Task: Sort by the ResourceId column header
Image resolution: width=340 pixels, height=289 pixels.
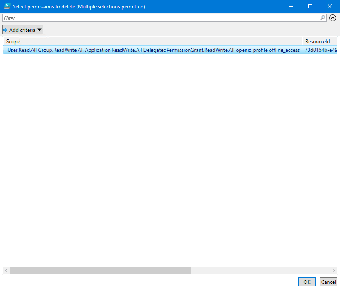Action: tap(320, 42)
